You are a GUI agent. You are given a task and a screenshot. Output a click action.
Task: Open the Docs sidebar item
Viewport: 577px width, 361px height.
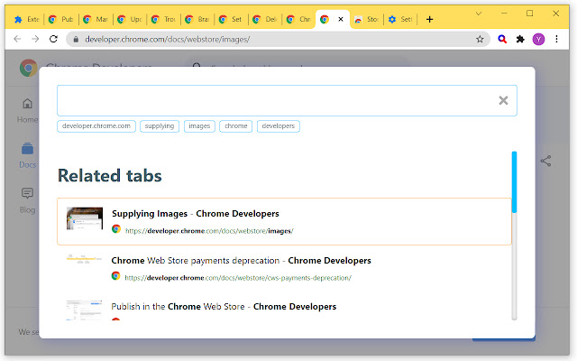pyautogui.click(x=27, y=155)
